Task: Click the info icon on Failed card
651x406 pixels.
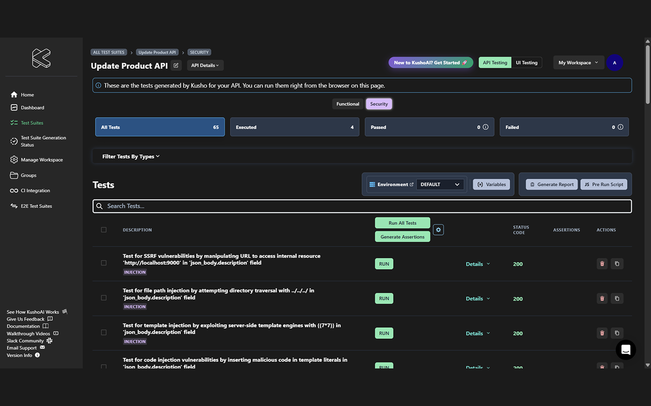Action: 620,127
